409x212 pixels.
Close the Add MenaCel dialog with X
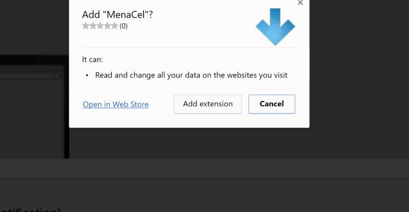[300, 3]
